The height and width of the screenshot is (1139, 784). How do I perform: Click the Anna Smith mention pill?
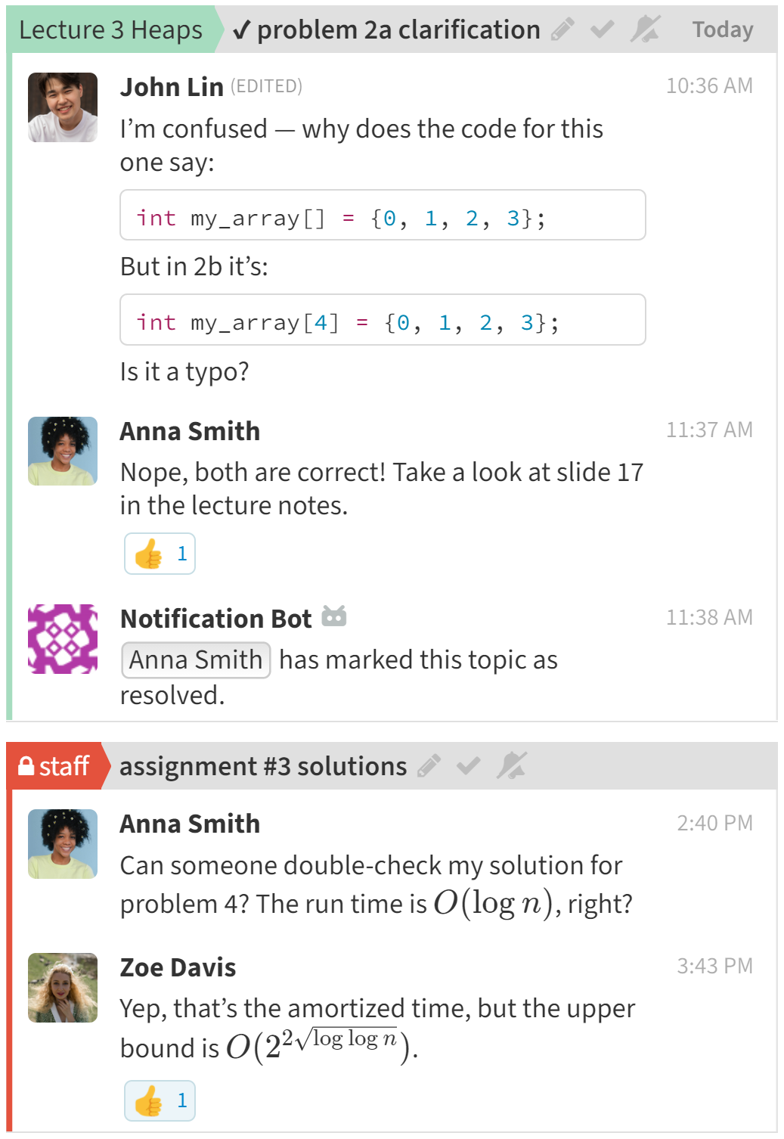coord(196,660)
